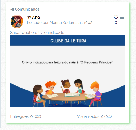View Visualizados view statistics
136x130 pixels.
click(x=94, y=116)
